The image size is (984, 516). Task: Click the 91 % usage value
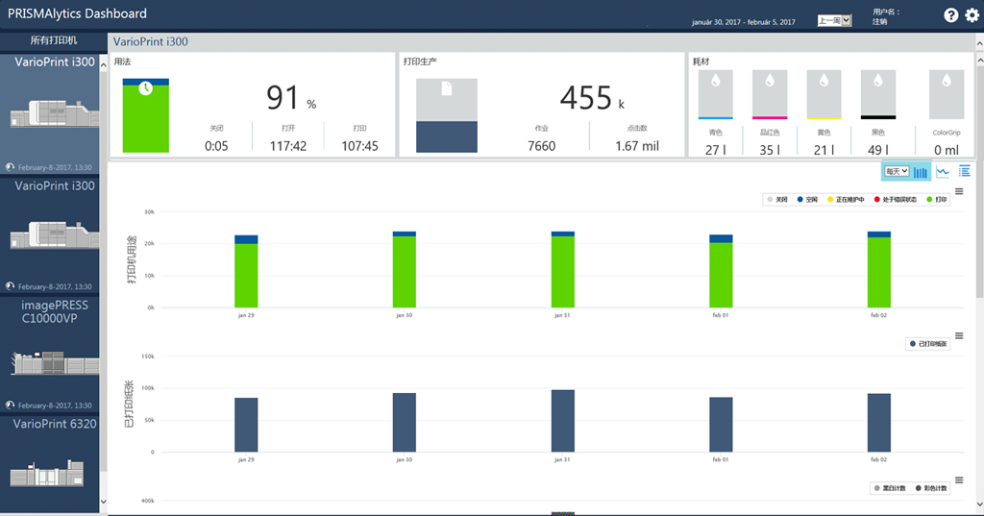(291, 98)
